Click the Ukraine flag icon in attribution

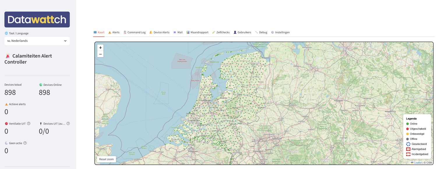click(412, 163)
